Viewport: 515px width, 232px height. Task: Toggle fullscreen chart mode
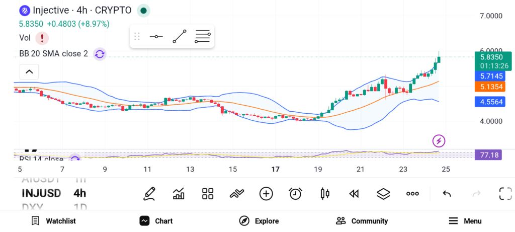(x=505, y=194)
